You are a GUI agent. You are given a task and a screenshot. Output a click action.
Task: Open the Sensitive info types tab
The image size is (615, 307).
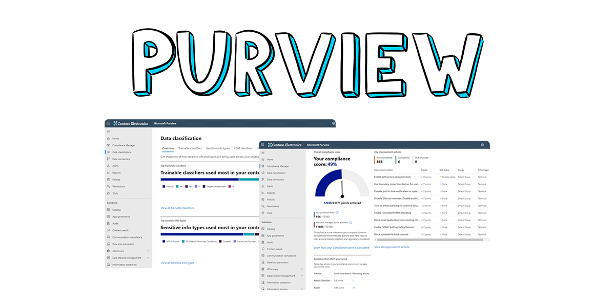point(218,148)
